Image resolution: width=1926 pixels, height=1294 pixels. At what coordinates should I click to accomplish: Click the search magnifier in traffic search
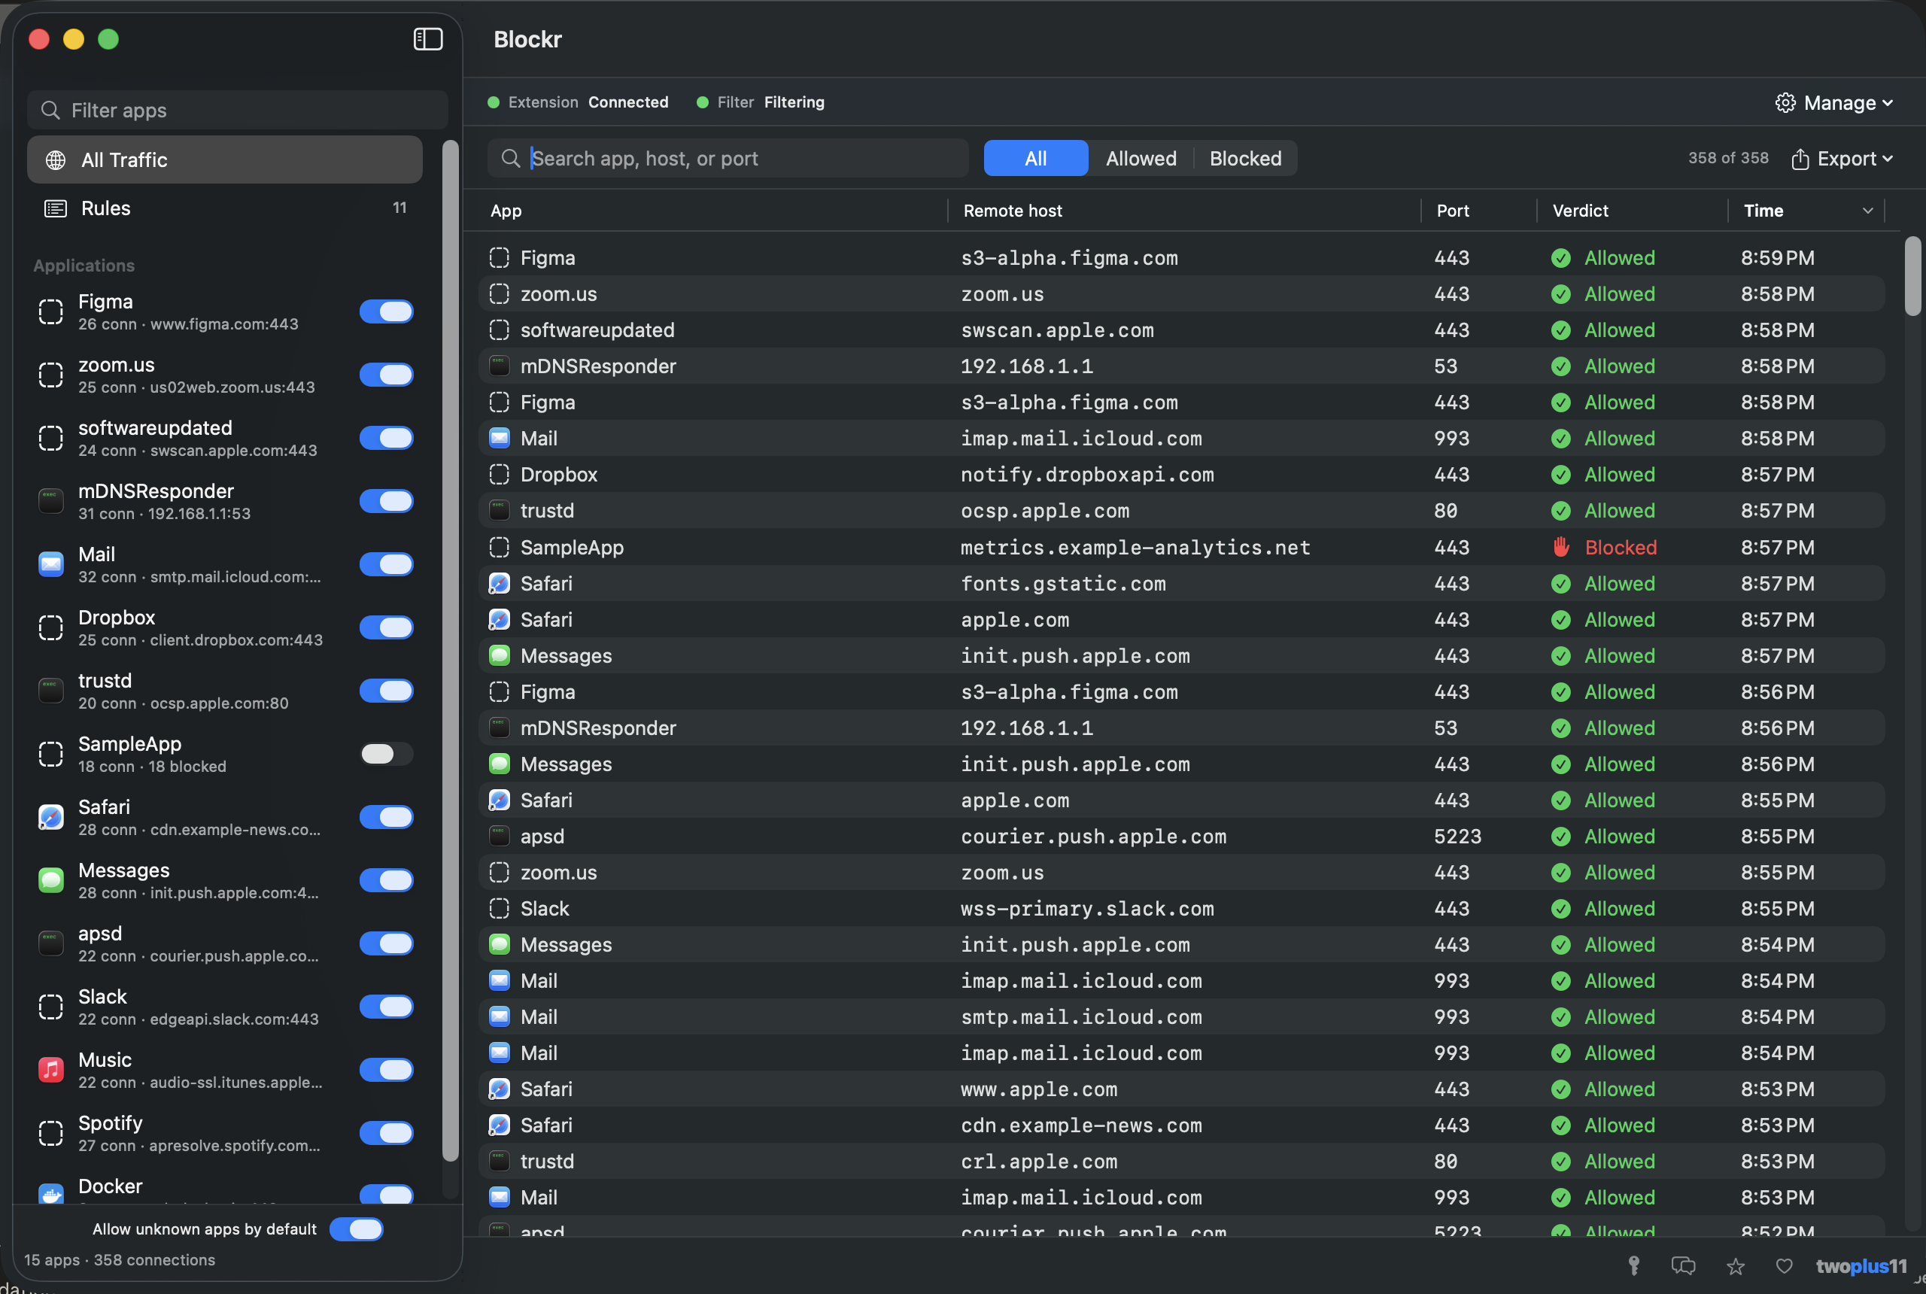pos(511,159)
